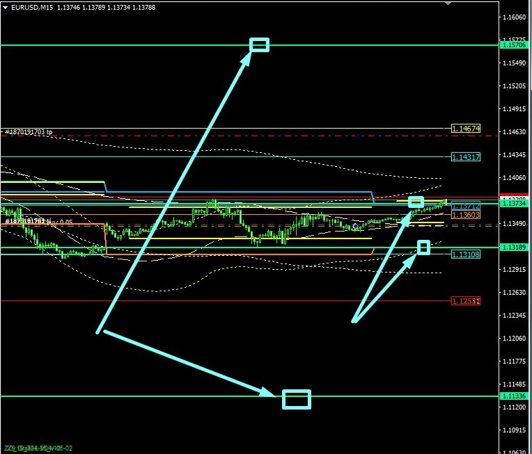Click the cyan square near the 1.13189 level
Screen dimensions: 532x454
coord(423,247)
